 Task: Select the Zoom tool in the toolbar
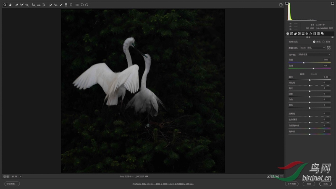(x=5, y=5)
